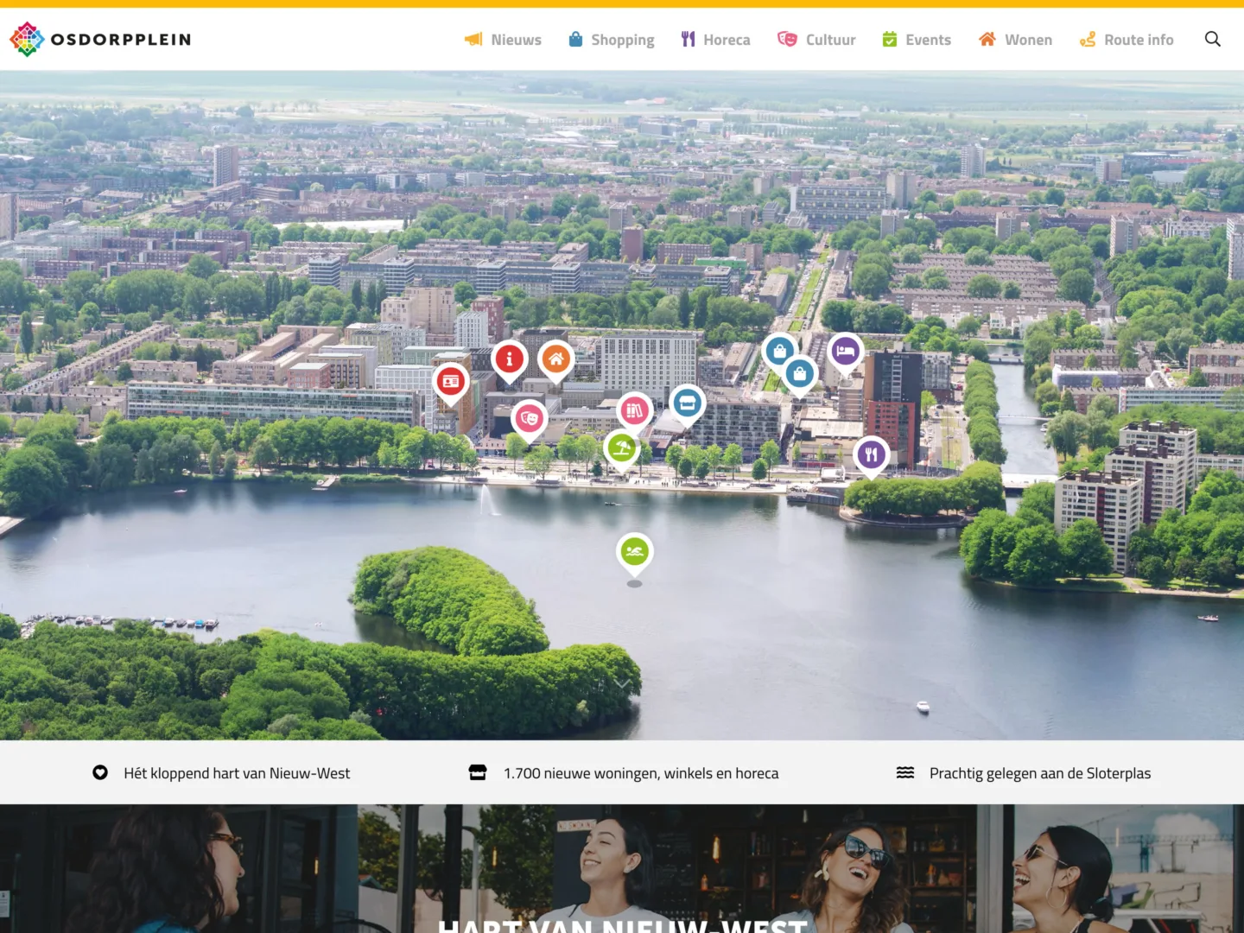
Task: Click the red newspaper card pin
Action: [452, 381]
